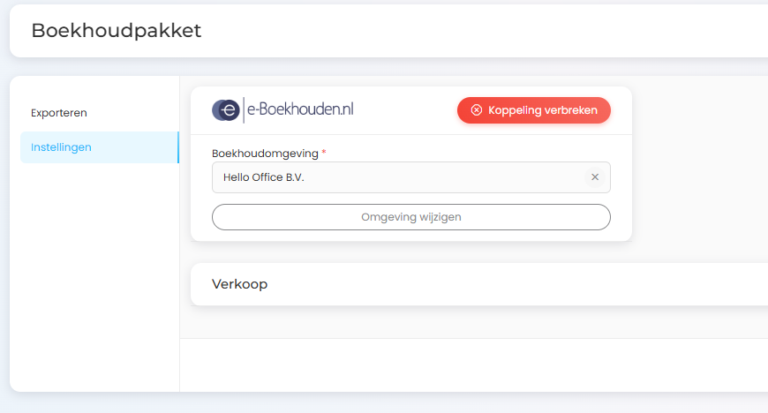The height and width of the screenshot is (413, 768).
Task: Click the red required asterisk
Action: coord(324,154)
